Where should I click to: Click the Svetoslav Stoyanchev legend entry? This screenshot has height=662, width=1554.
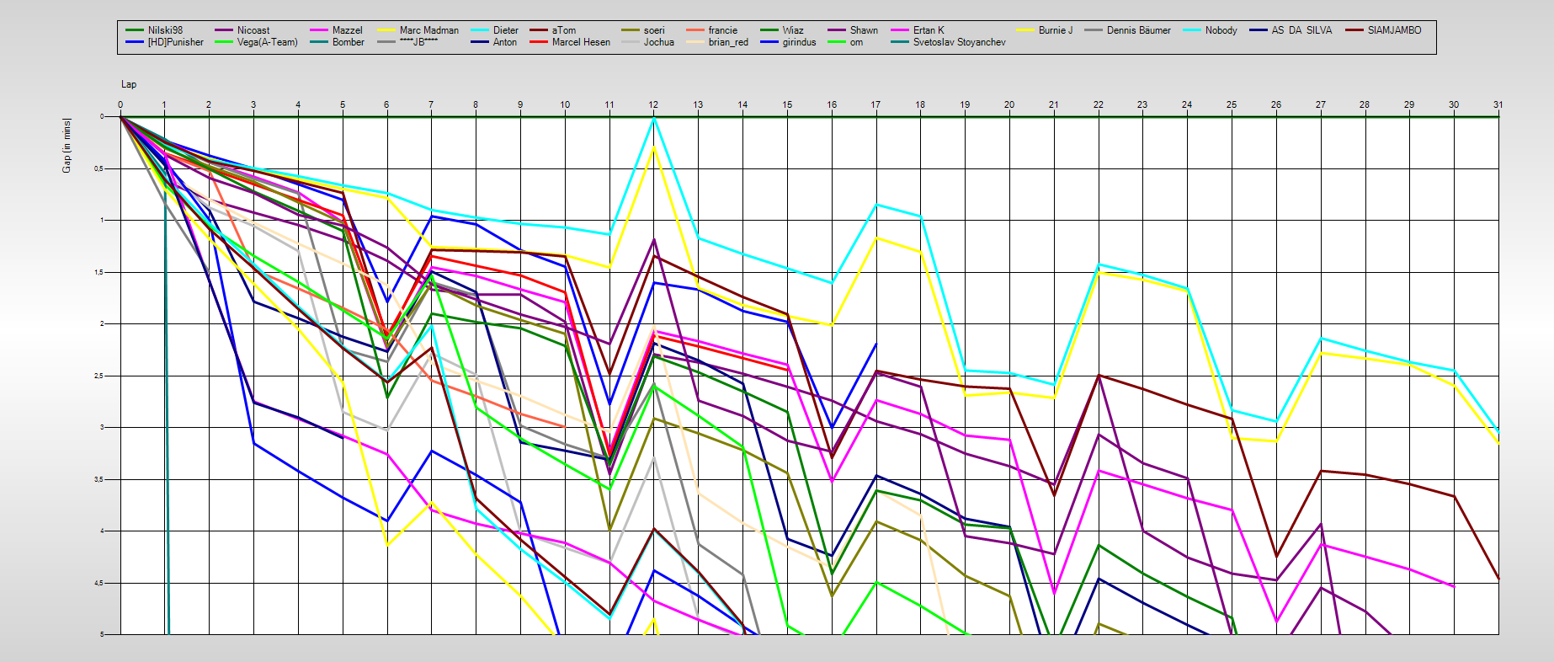point(959,42)
